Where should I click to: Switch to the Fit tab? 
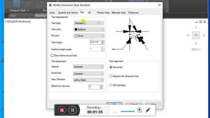pos(90,13)
